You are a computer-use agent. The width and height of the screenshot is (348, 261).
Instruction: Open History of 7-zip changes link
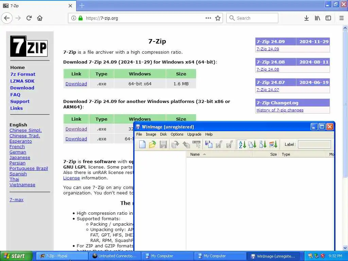pos(280,110)
